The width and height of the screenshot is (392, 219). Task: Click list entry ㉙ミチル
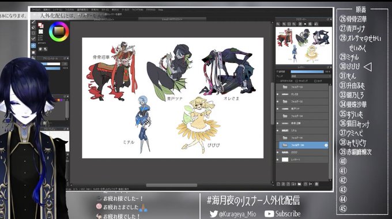349,57
